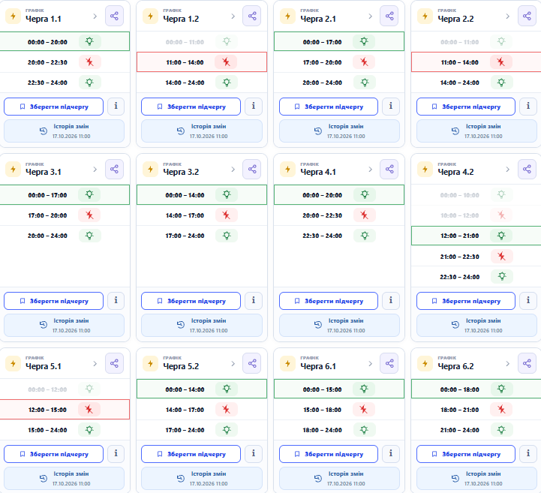Expand Черга 6.1 details chevron

pyautogui.click(x=370, y=364)
